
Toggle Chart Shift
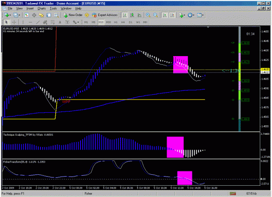[x=172, y=15]
